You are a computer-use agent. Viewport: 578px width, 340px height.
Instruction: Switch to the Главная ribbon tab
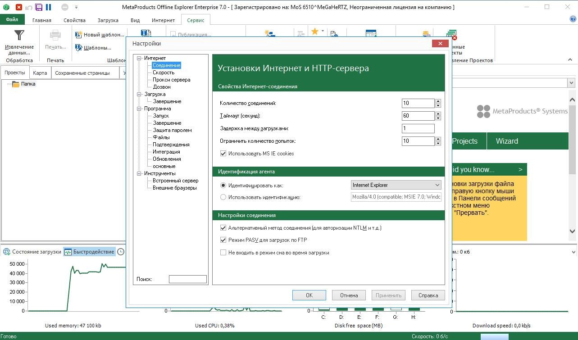coord(42,20)
